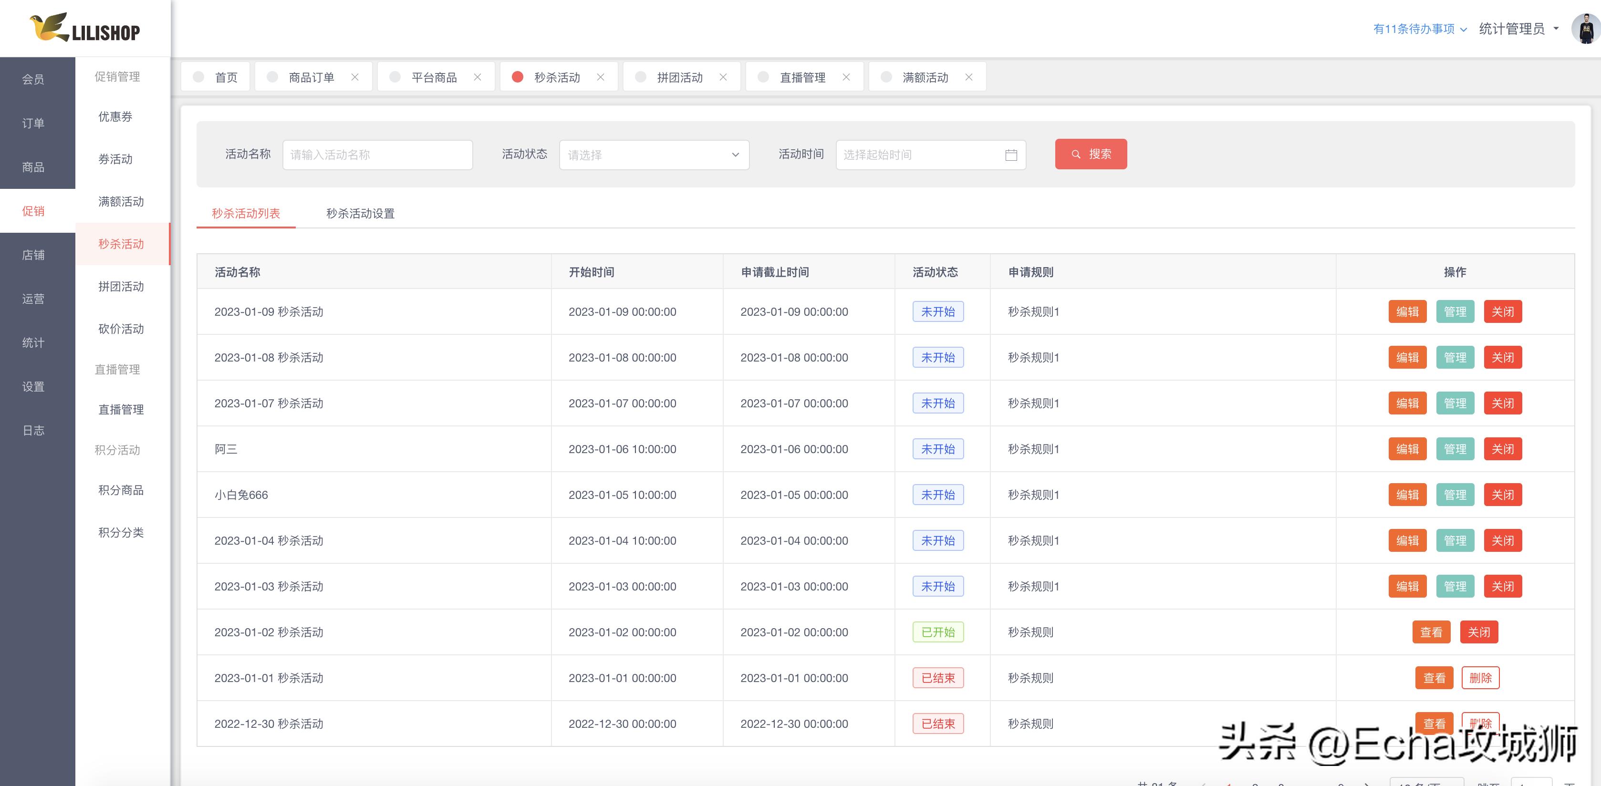Image resolution: width=1601 pixels, height=786 pixels.
Task: Open the 商品 sidebar section
Action: [x=33, y=166]
